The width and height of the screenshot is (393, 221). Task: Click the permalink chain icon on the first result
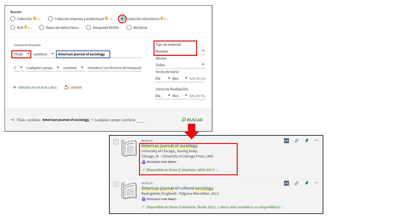[296, 141]
